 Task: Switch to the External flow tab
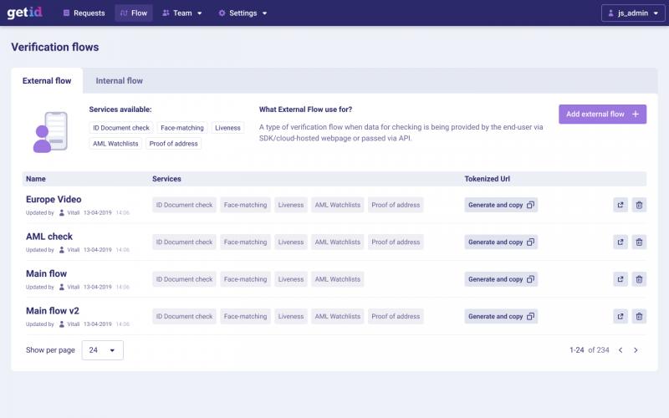(x=47, y=80)
